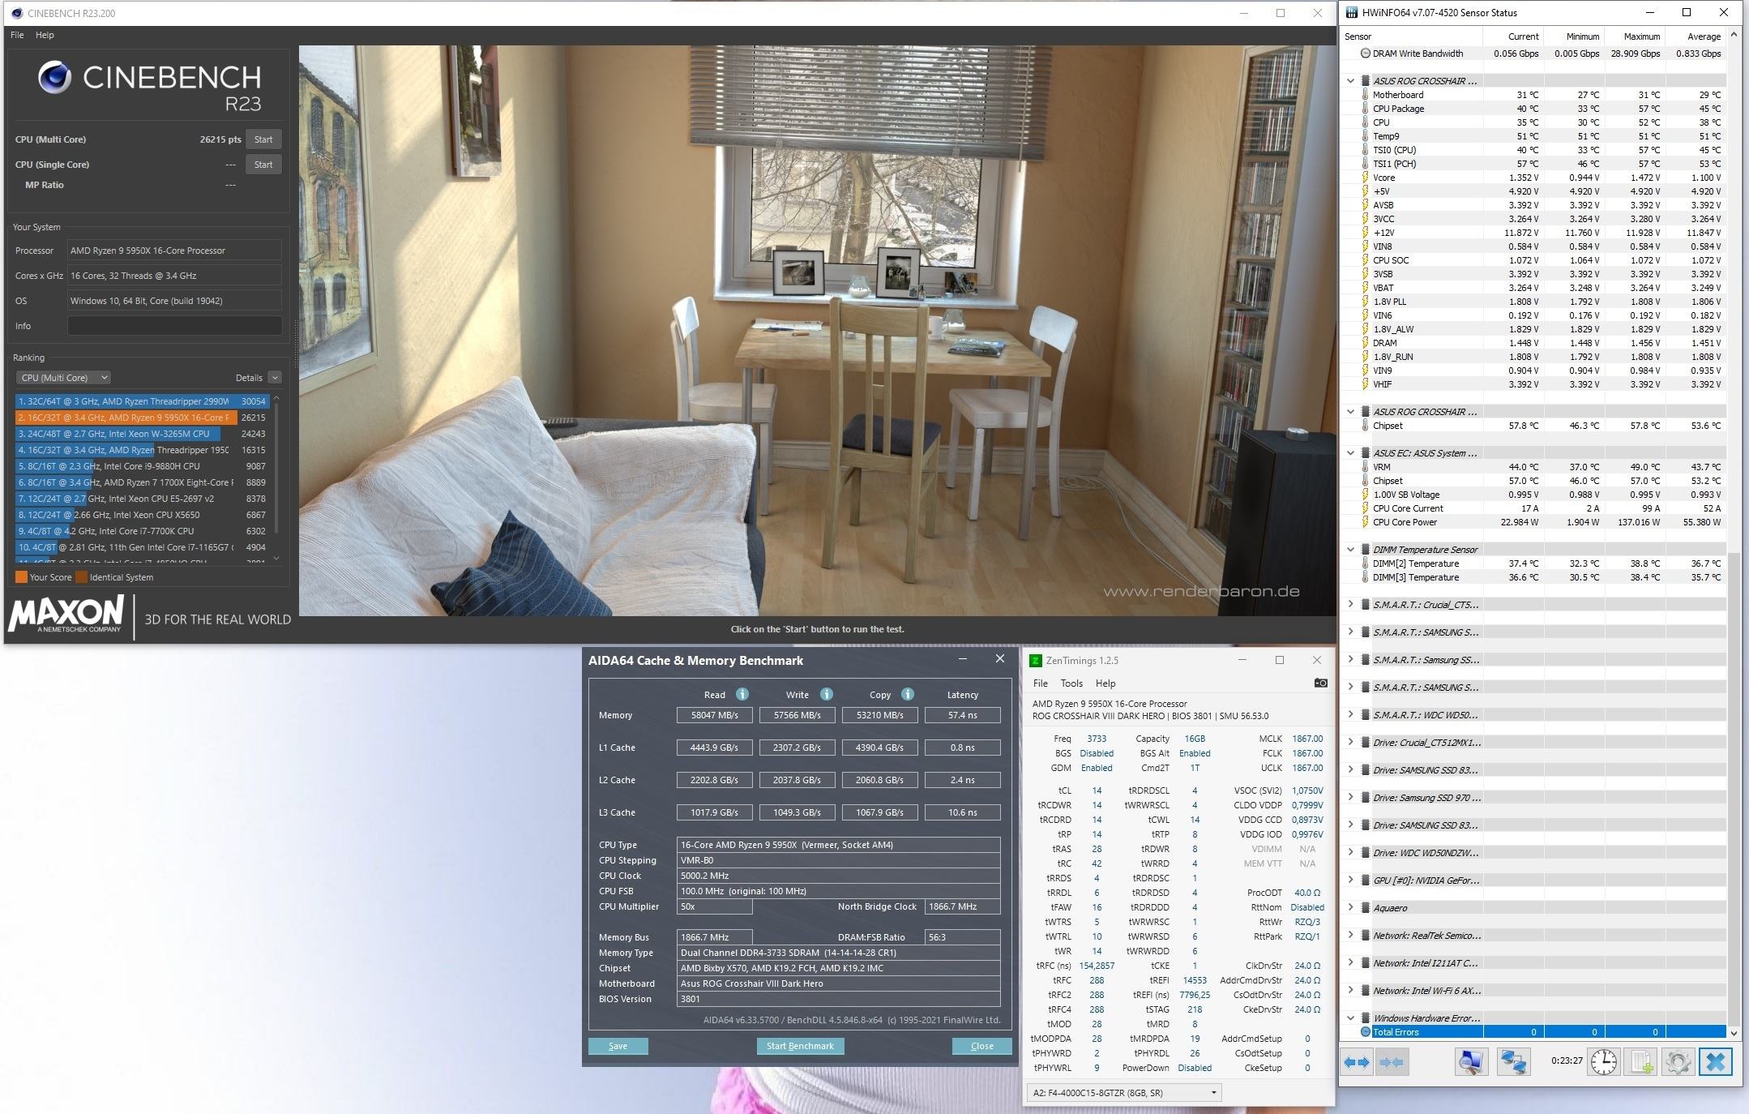Screen dimensions: 1749x1114
Task: Start CPU (Multi Core) test
Action: click(x=263, y=139)
